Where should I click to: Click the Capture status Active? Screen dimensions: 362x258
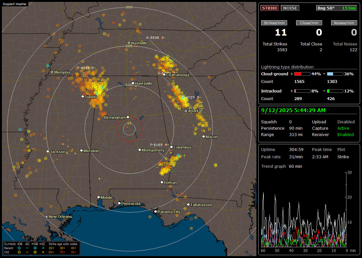point(343,128)
